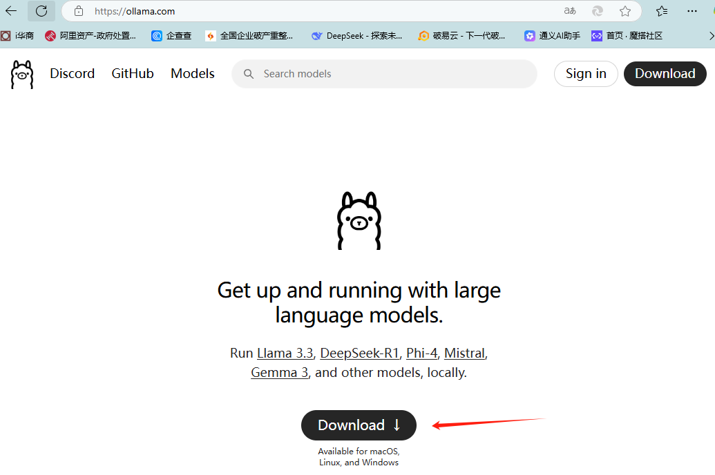
Task: Open the 企查查 bookmark
Action: 171,36
